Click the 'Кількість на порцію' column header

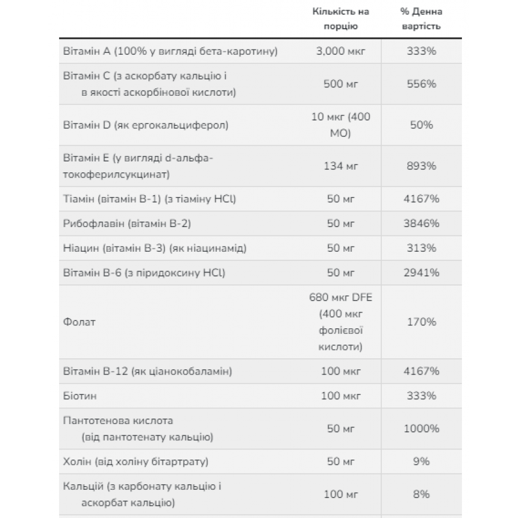[x=340, y=19]
